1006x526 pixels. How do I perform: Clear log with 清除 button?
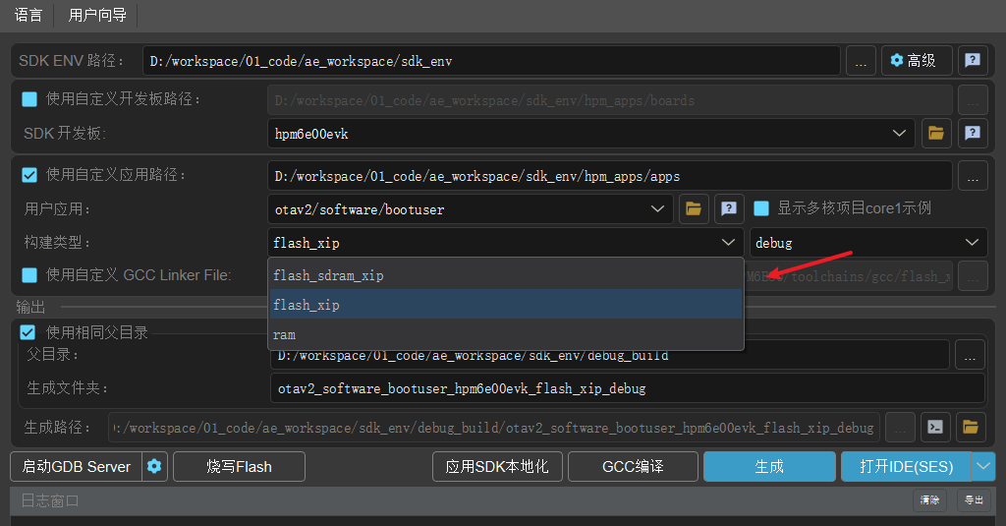929,500
